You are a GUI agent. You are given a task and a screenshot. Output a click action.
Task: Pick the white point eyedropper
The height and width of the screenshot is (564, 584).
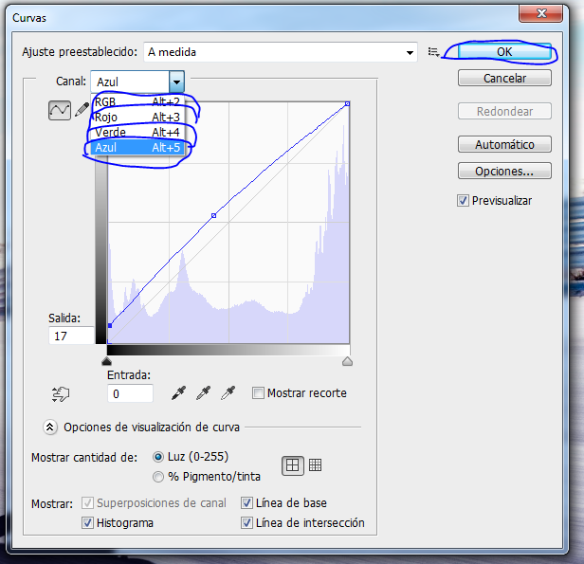[228, 393]
